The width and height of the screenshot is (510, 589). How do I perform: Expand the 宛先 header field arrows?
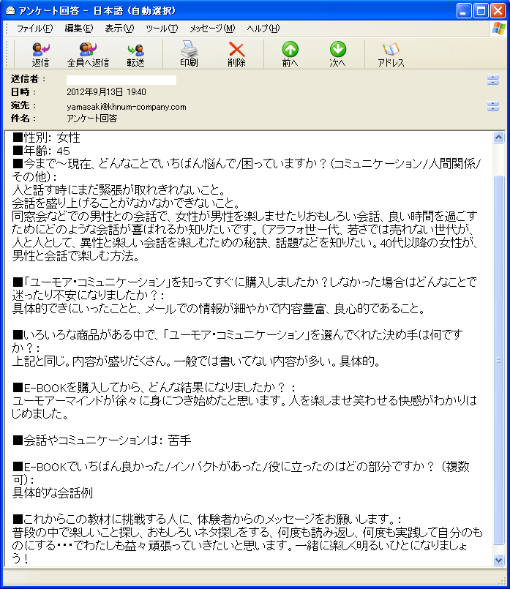coord(492,106)
